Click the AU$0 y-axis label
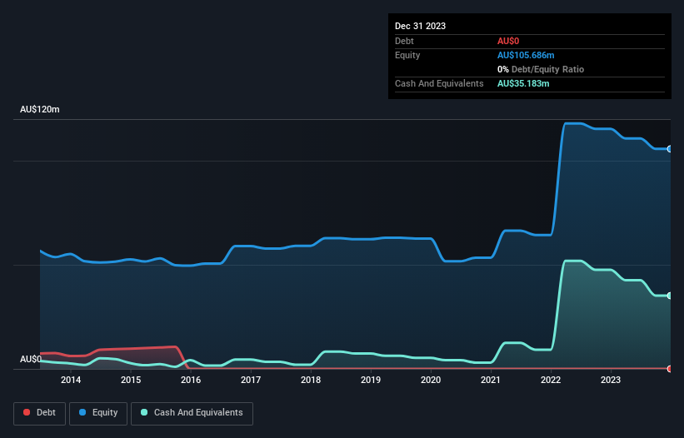 (x=31, y=359)
